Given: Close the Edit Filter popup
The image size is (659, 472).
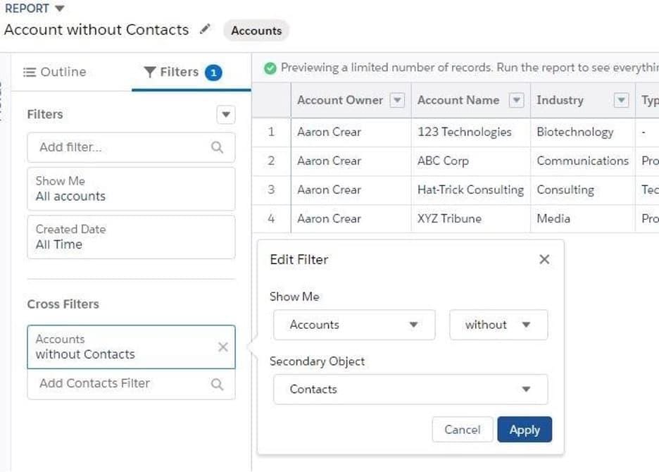Looking at the screenshot, I should click(544, 259).
